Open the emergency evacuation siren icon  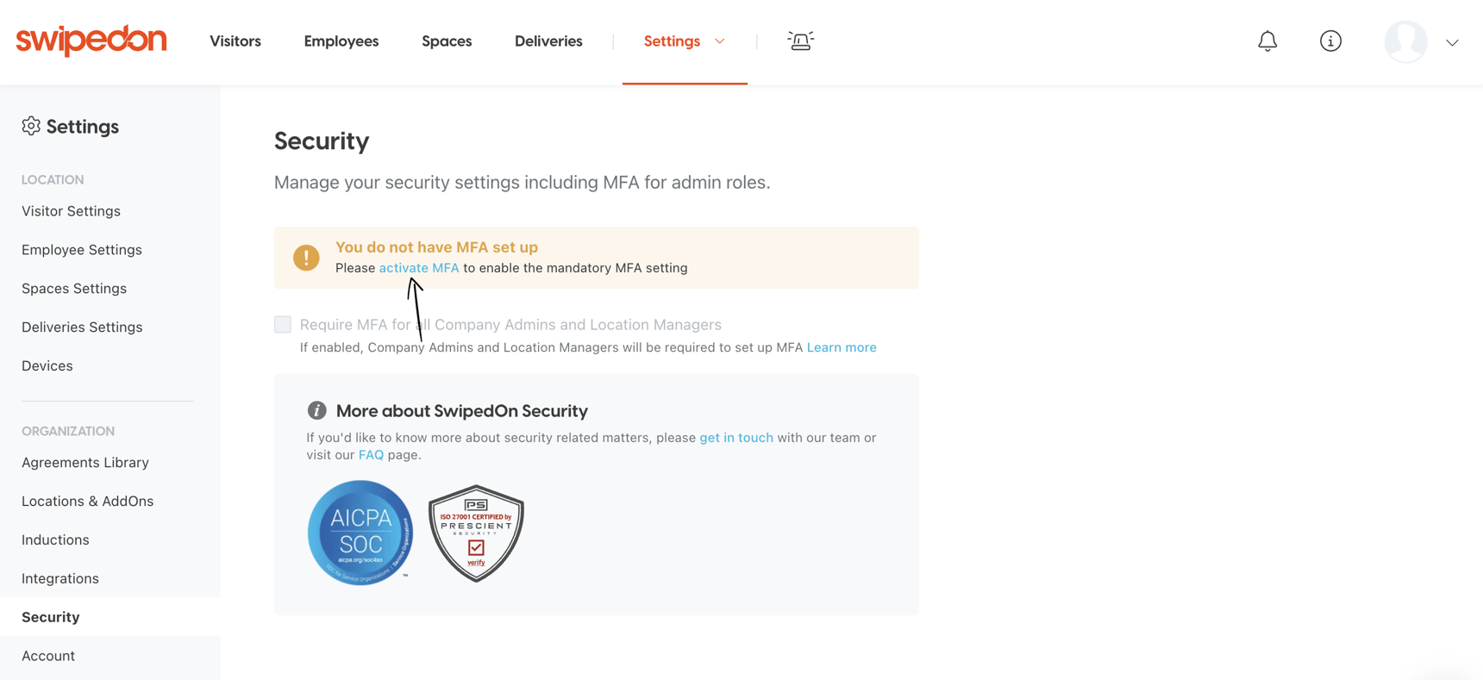[800, 41]
